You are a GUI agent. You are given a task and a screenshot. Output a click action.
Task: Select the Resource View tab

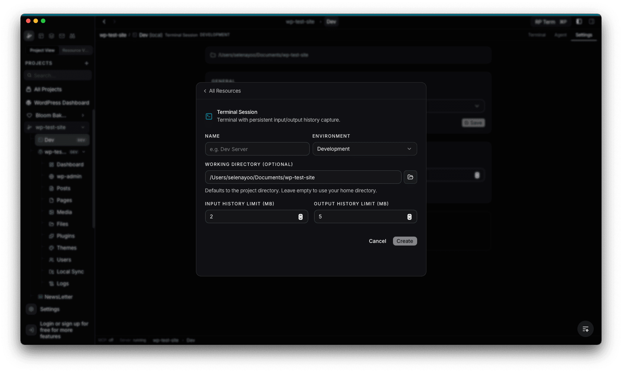pos(75,50)
